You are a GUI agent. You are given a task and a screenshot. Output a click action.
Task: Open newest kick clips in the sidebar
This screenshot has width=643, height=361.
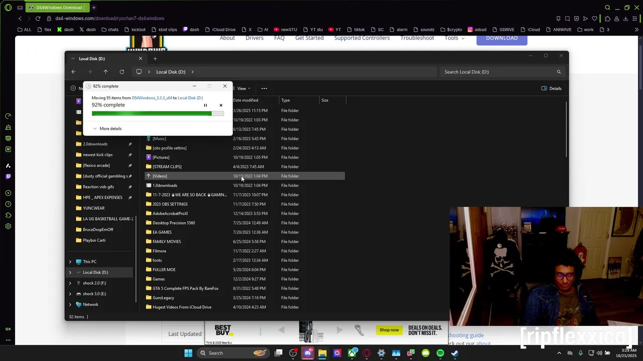(97, 154)
